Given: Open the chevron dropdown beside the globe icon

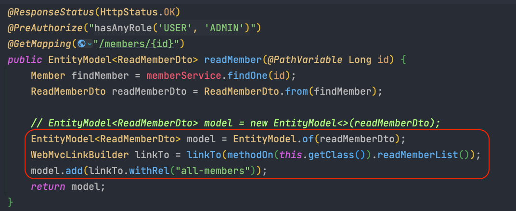Looking at the screenshot, I should [x=90, y=44].
